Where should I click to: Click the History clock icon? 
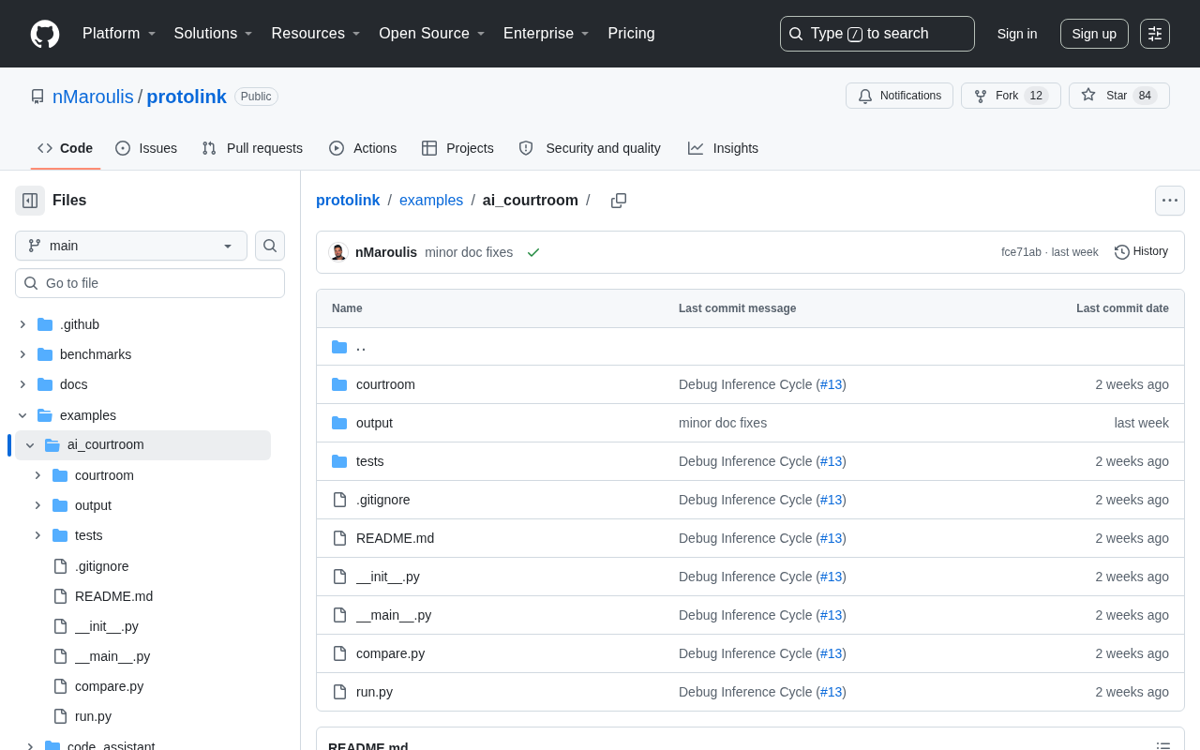point(1122,252)
